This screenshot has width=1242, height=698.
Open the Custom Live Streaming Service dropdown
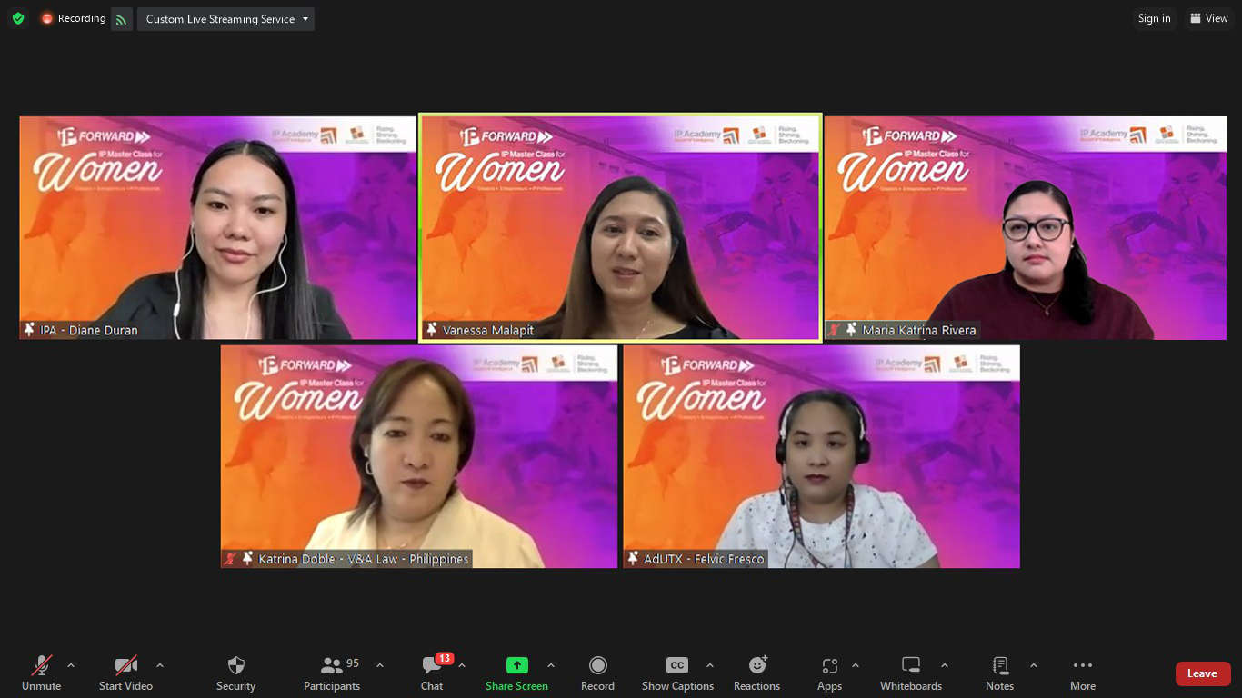225,18
